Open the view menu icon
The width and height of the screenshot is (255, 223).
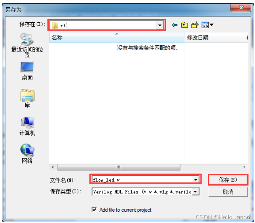pos(207,25)
